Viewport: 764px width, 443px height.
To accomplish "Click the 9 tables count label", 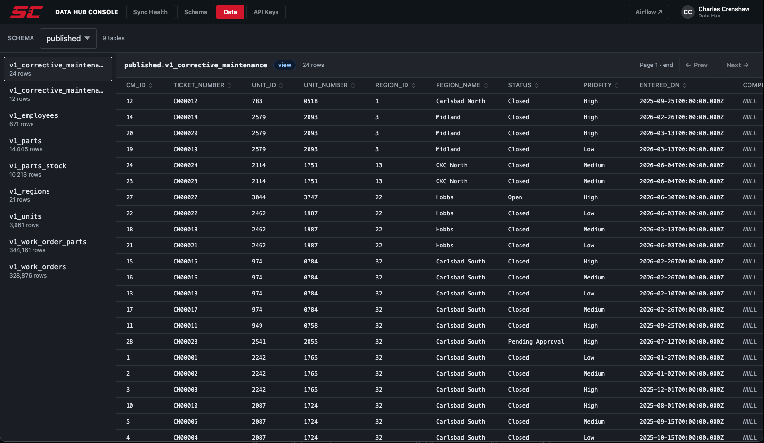I will 114,38.
